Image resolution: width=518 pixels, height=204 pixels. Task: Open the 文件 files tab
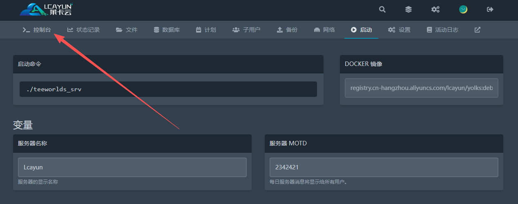pyautogui.click(x=127, y=30)
